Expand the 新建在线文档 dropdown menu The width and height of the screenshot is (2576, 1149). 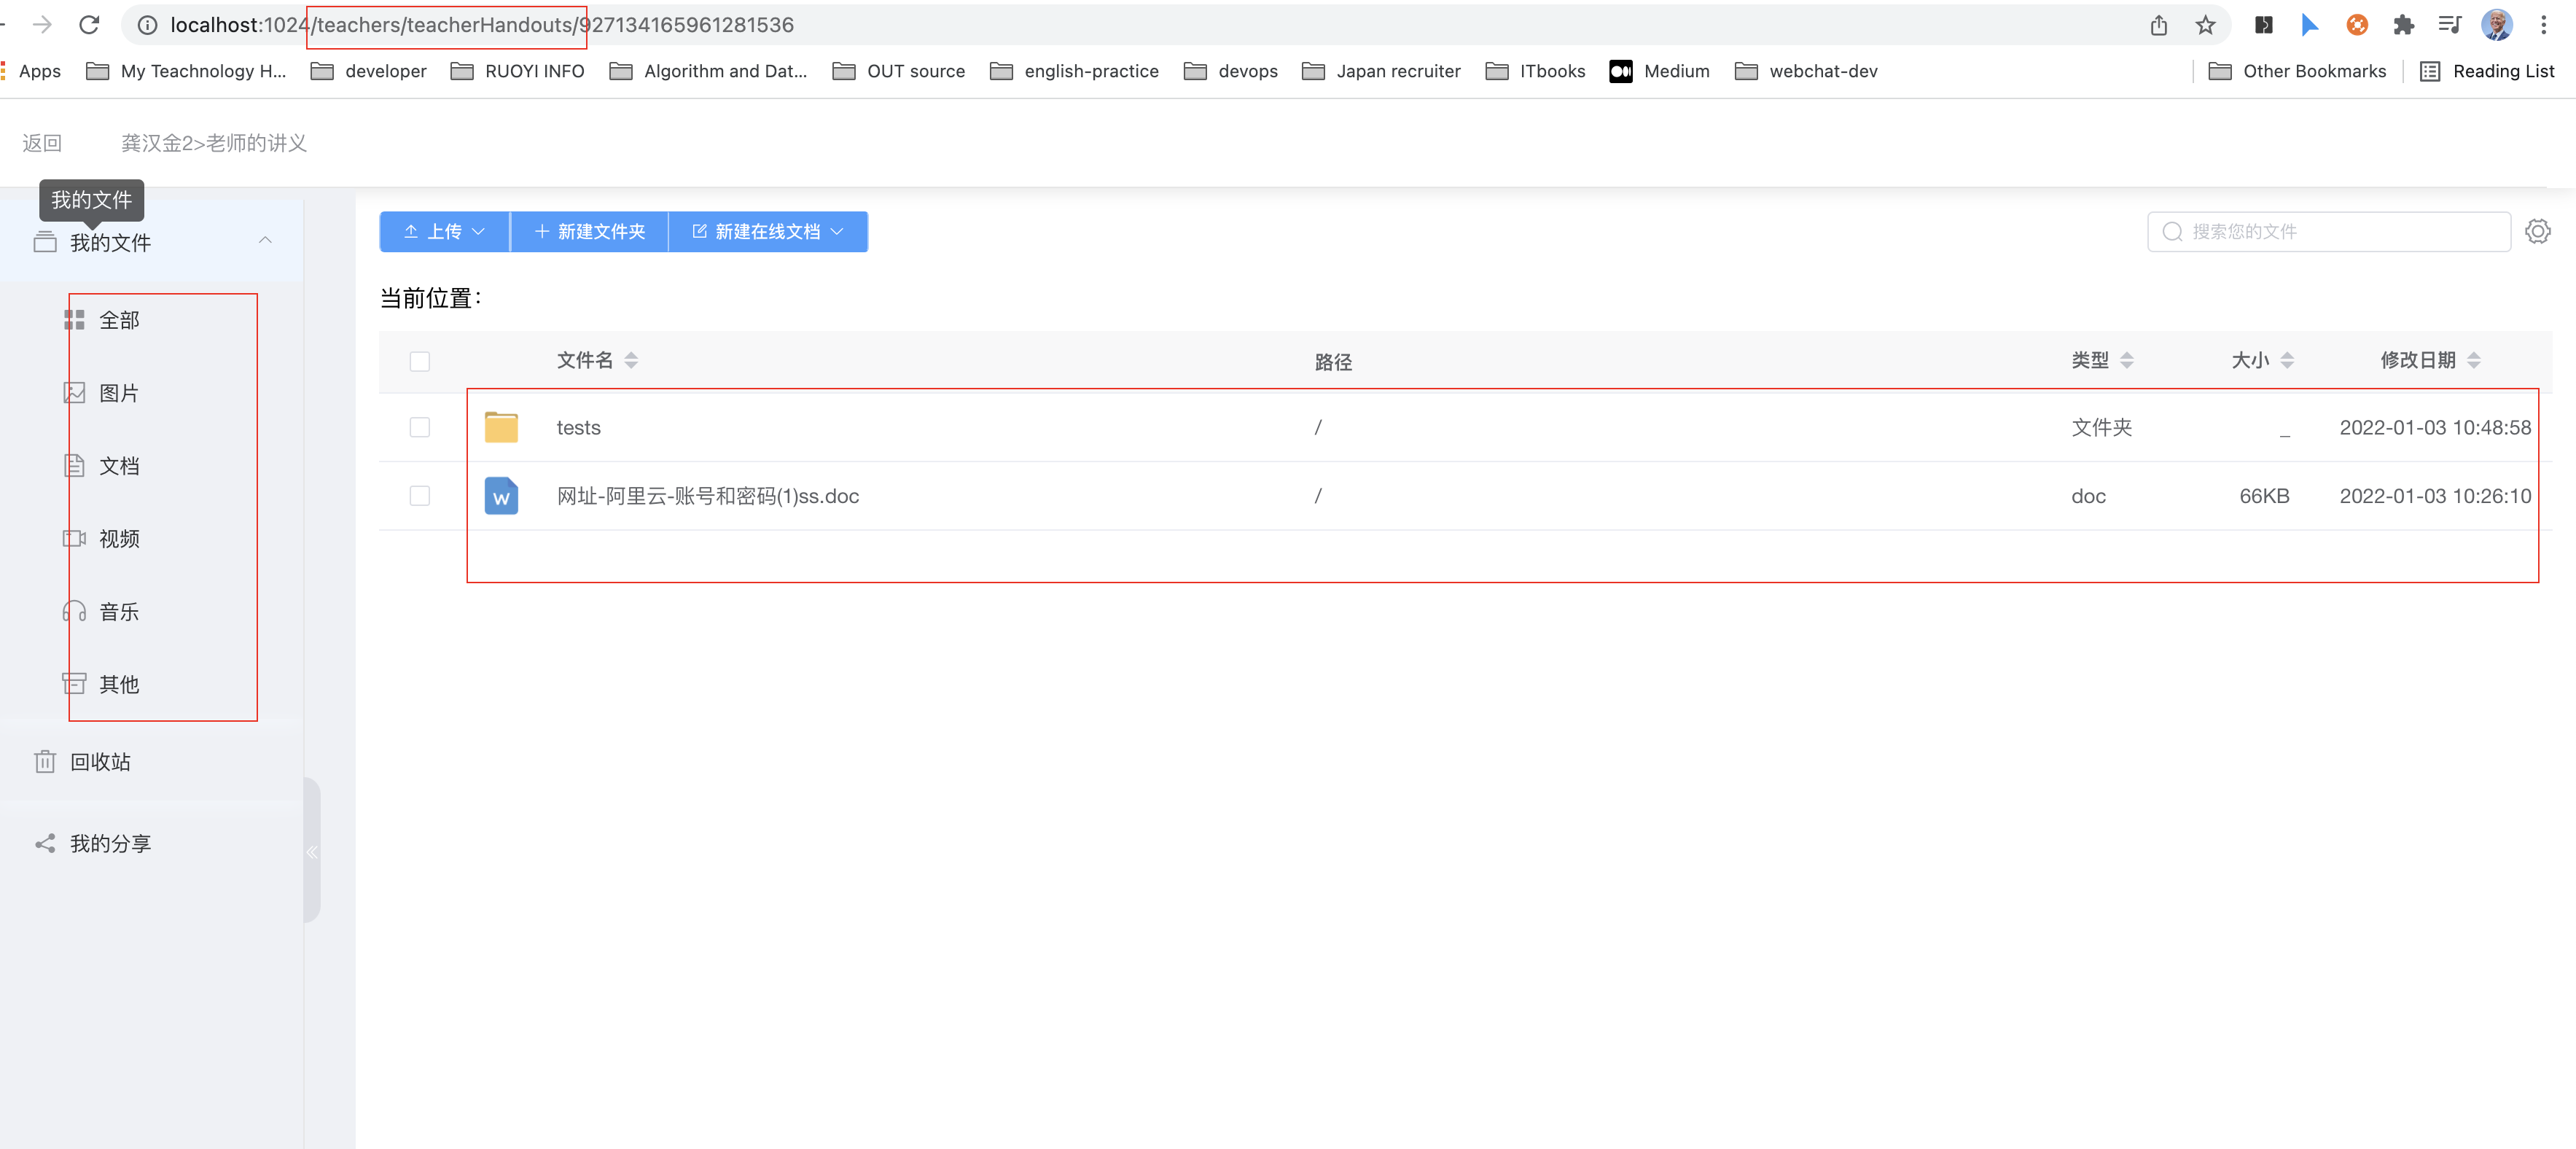[x=768, y=232]
